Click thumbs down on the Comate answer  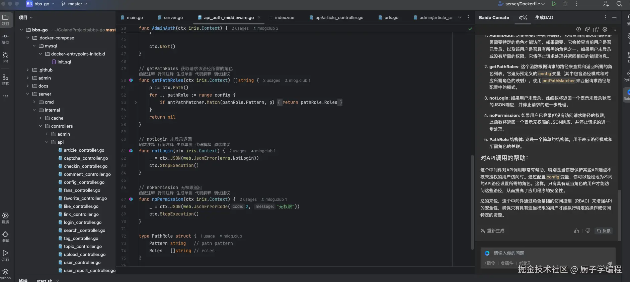pos(588,231)
